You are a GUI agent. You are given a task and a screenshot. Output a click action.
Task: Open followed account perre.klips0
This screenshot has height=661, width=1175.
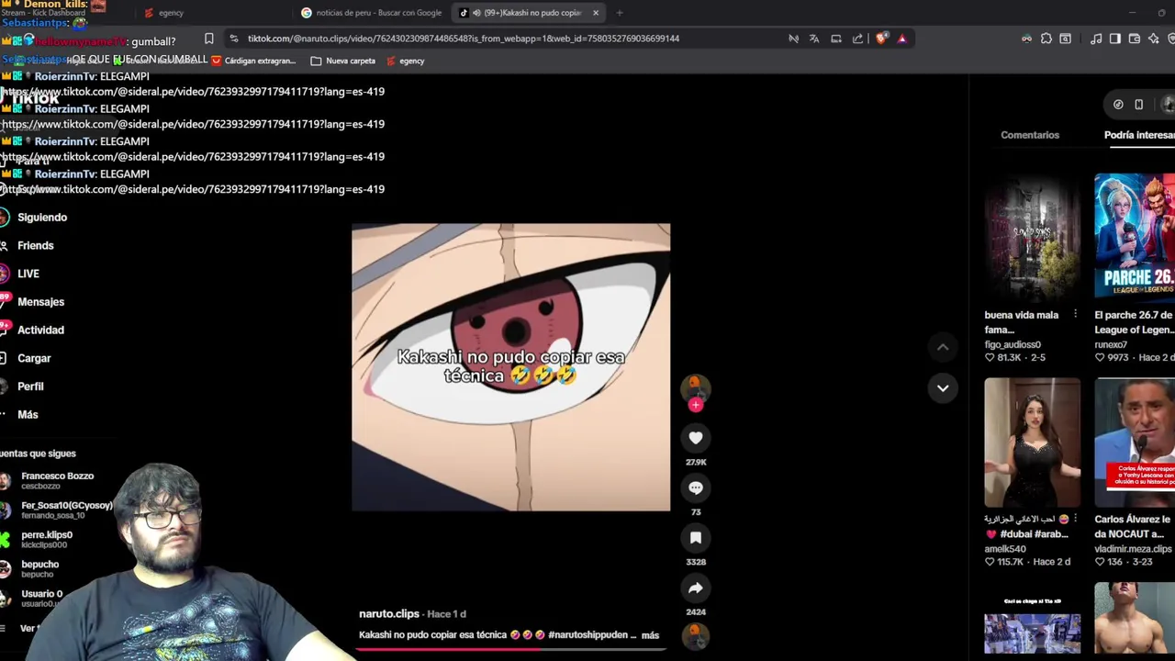pyautogui.click(x=46, y=539)
